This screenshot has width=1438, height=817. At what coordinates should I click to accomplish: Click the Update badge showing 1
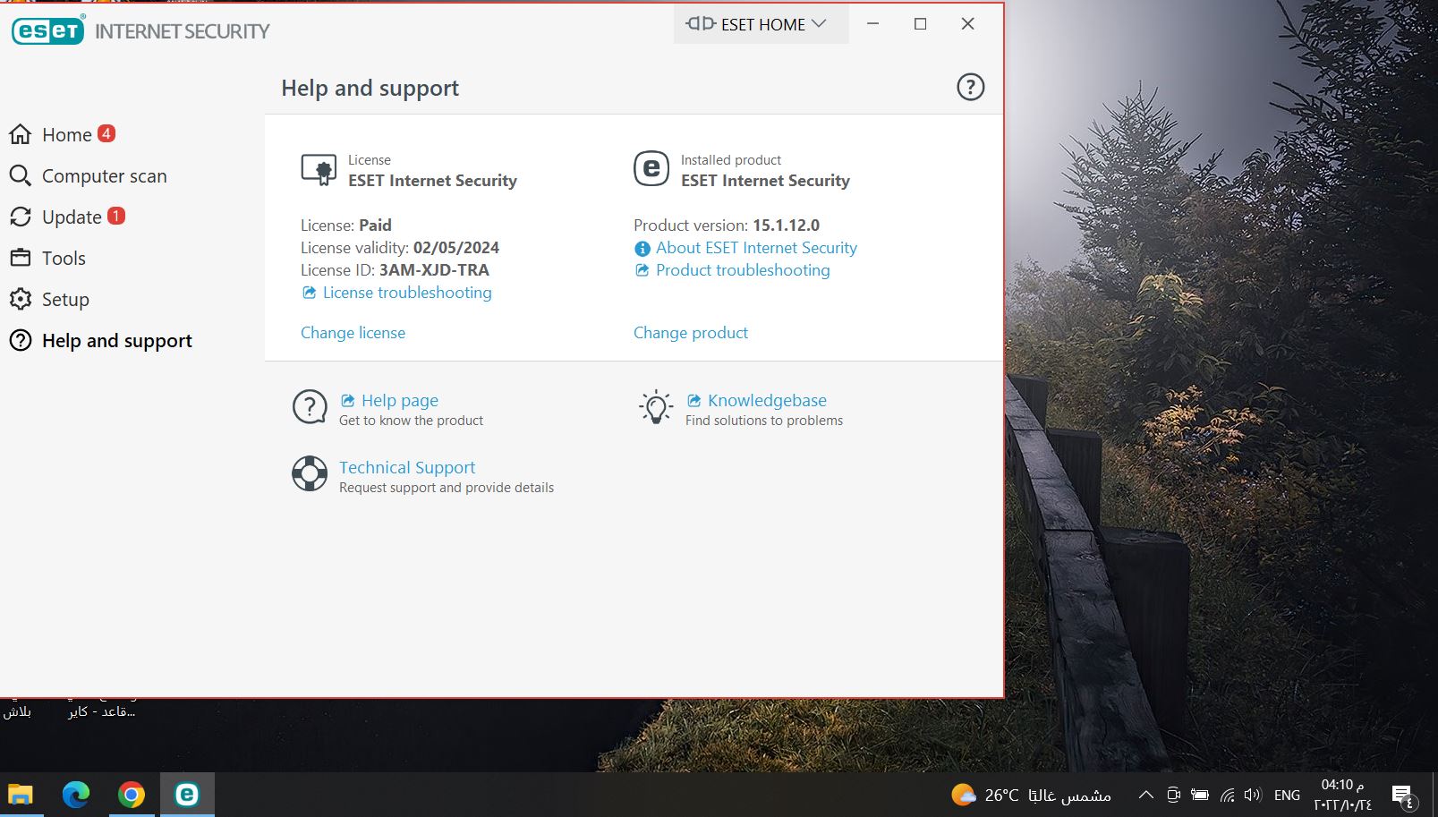pos(116,216)
